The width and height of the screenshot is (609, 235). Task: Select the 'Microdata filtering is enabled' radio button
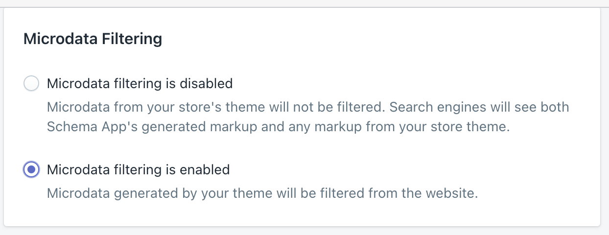tap(31, 170)
